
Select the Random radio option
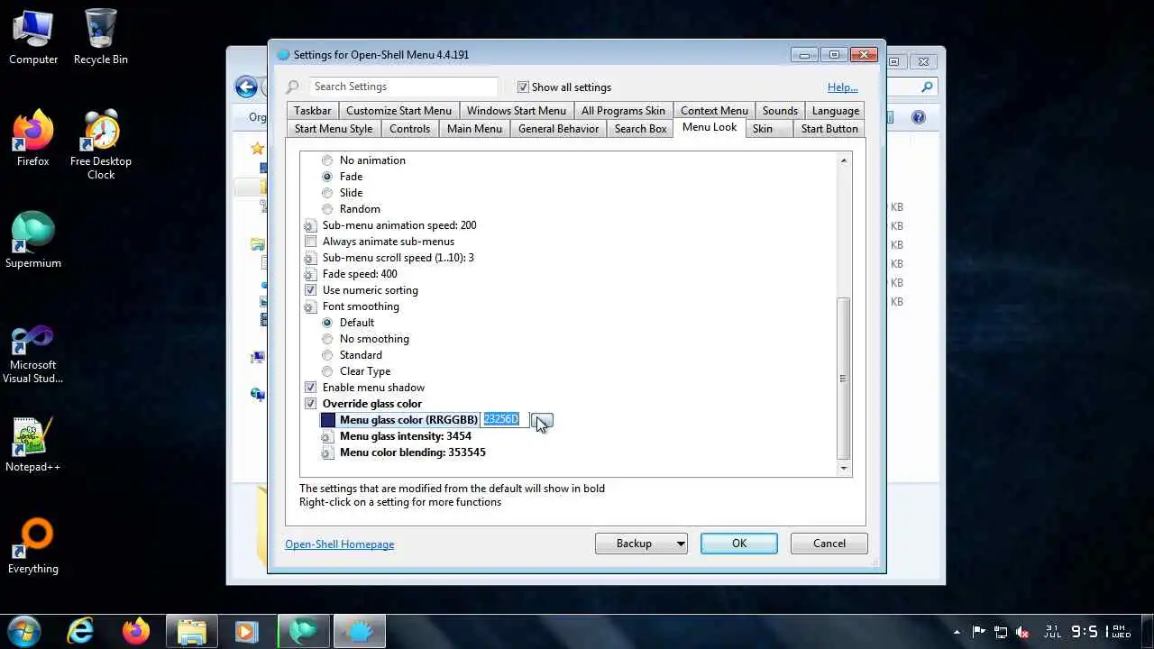[327, 209]
